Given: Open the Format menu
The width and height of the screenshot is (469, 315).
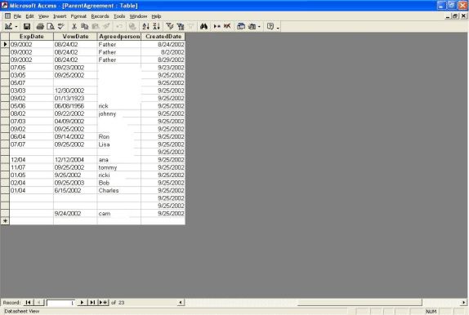Looking at the screenshot, I should (x=78, y=16).
